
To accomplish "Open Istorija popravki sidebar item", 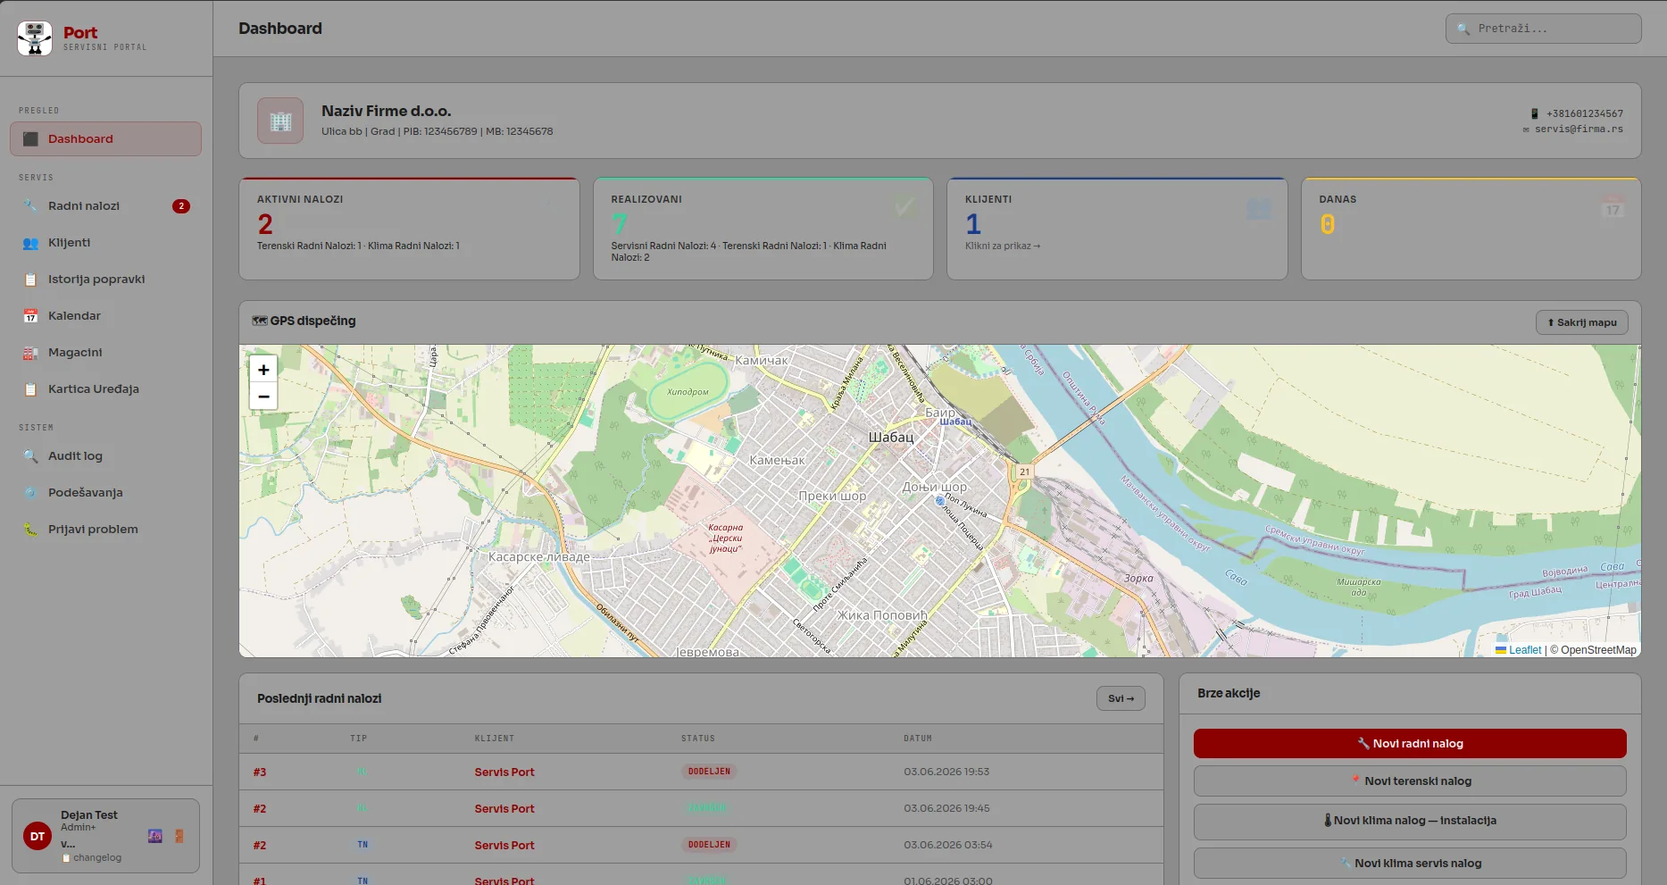I will click(105, 280).
